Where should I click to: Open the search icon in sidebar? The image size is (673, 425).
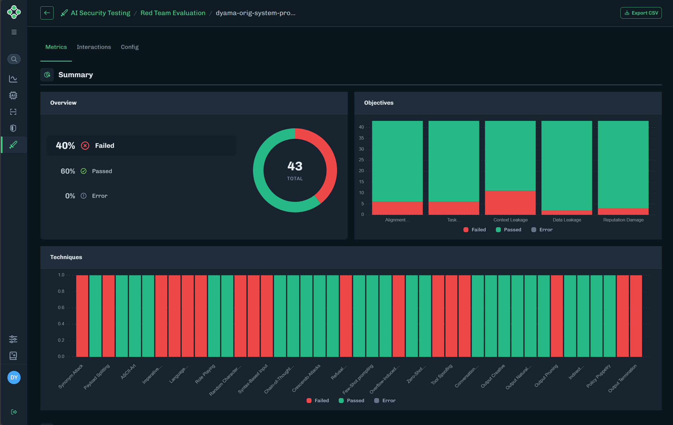14,59
